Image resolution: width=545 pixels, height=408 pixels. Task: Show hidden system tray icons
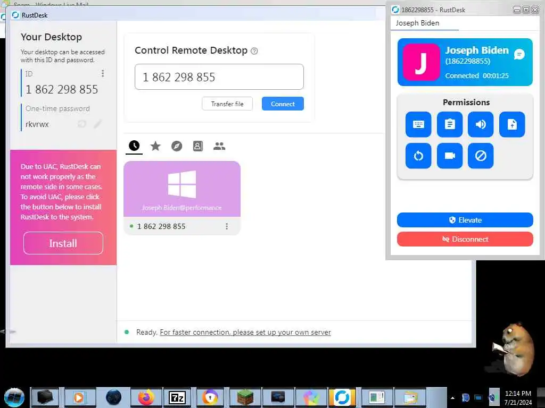pyautogui.click(x=452, y=398)
